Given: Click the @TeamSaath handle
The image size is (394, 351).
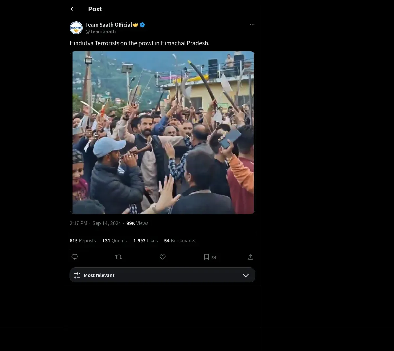Looking at the screenshot, I should pos(100,31).
